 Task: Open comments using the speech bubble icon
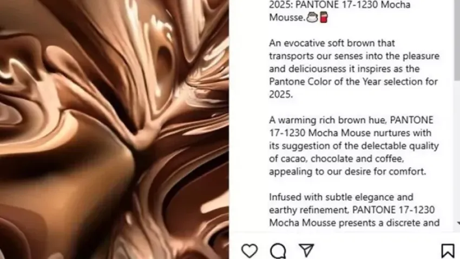click(x=278, y=251)
